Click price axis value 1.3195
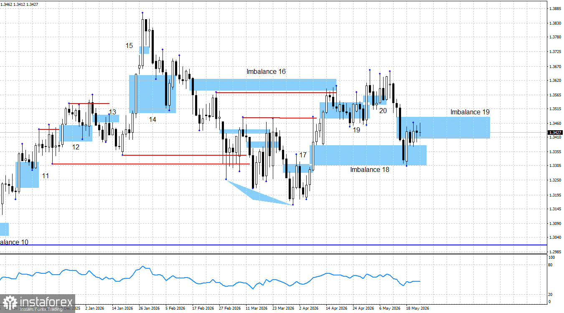Image resolution: width=564 pixels, height=313 pixels. pos(555,195)
